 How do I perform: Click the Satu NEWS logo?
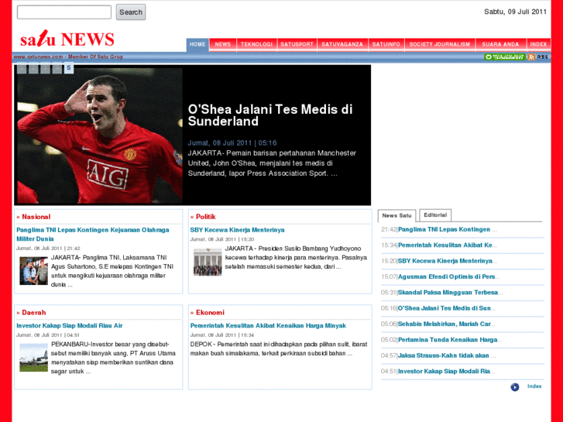pyautogui.click(x=67, y=39)
